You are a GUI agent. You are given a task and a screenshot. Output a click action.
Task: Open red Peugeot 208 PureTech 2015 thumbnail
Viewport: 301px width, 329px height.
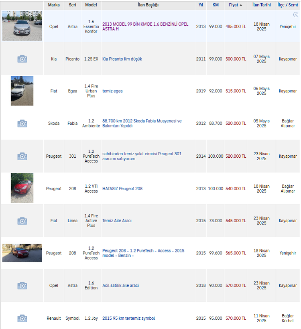coord(22,253)
